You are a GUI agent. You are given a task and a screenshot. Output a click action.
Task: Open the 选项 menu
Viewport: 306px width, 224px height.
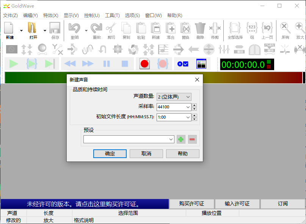pyautogui.click(x=131, y=16)
